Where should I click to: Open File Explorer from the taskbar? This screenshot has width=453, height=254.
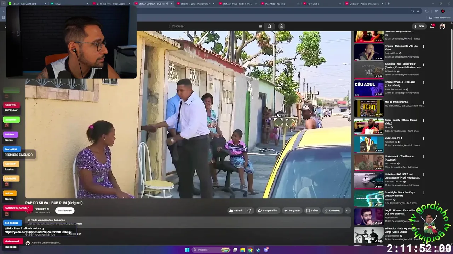point(242,250)
